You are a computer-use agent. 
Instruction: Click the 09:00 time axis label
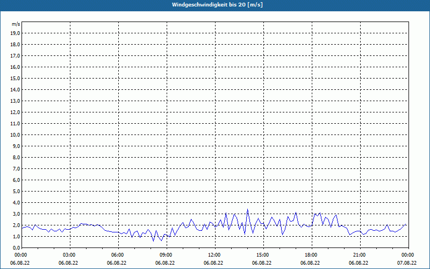[167, 255]
